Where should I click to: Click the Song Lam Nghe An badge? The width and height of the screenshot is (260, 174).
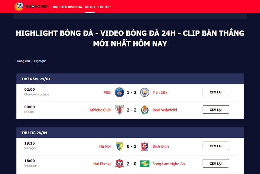click(x=144, y=164)
